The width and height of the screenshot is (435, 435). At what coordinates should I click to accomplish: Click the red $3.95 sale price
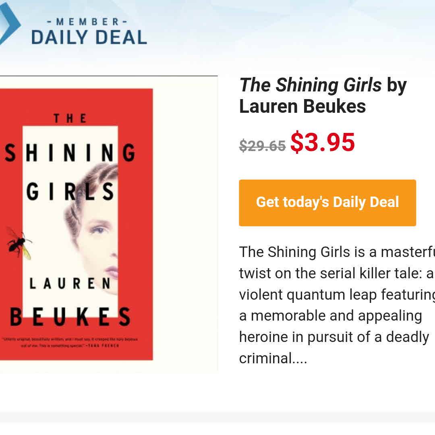[322, 142]
